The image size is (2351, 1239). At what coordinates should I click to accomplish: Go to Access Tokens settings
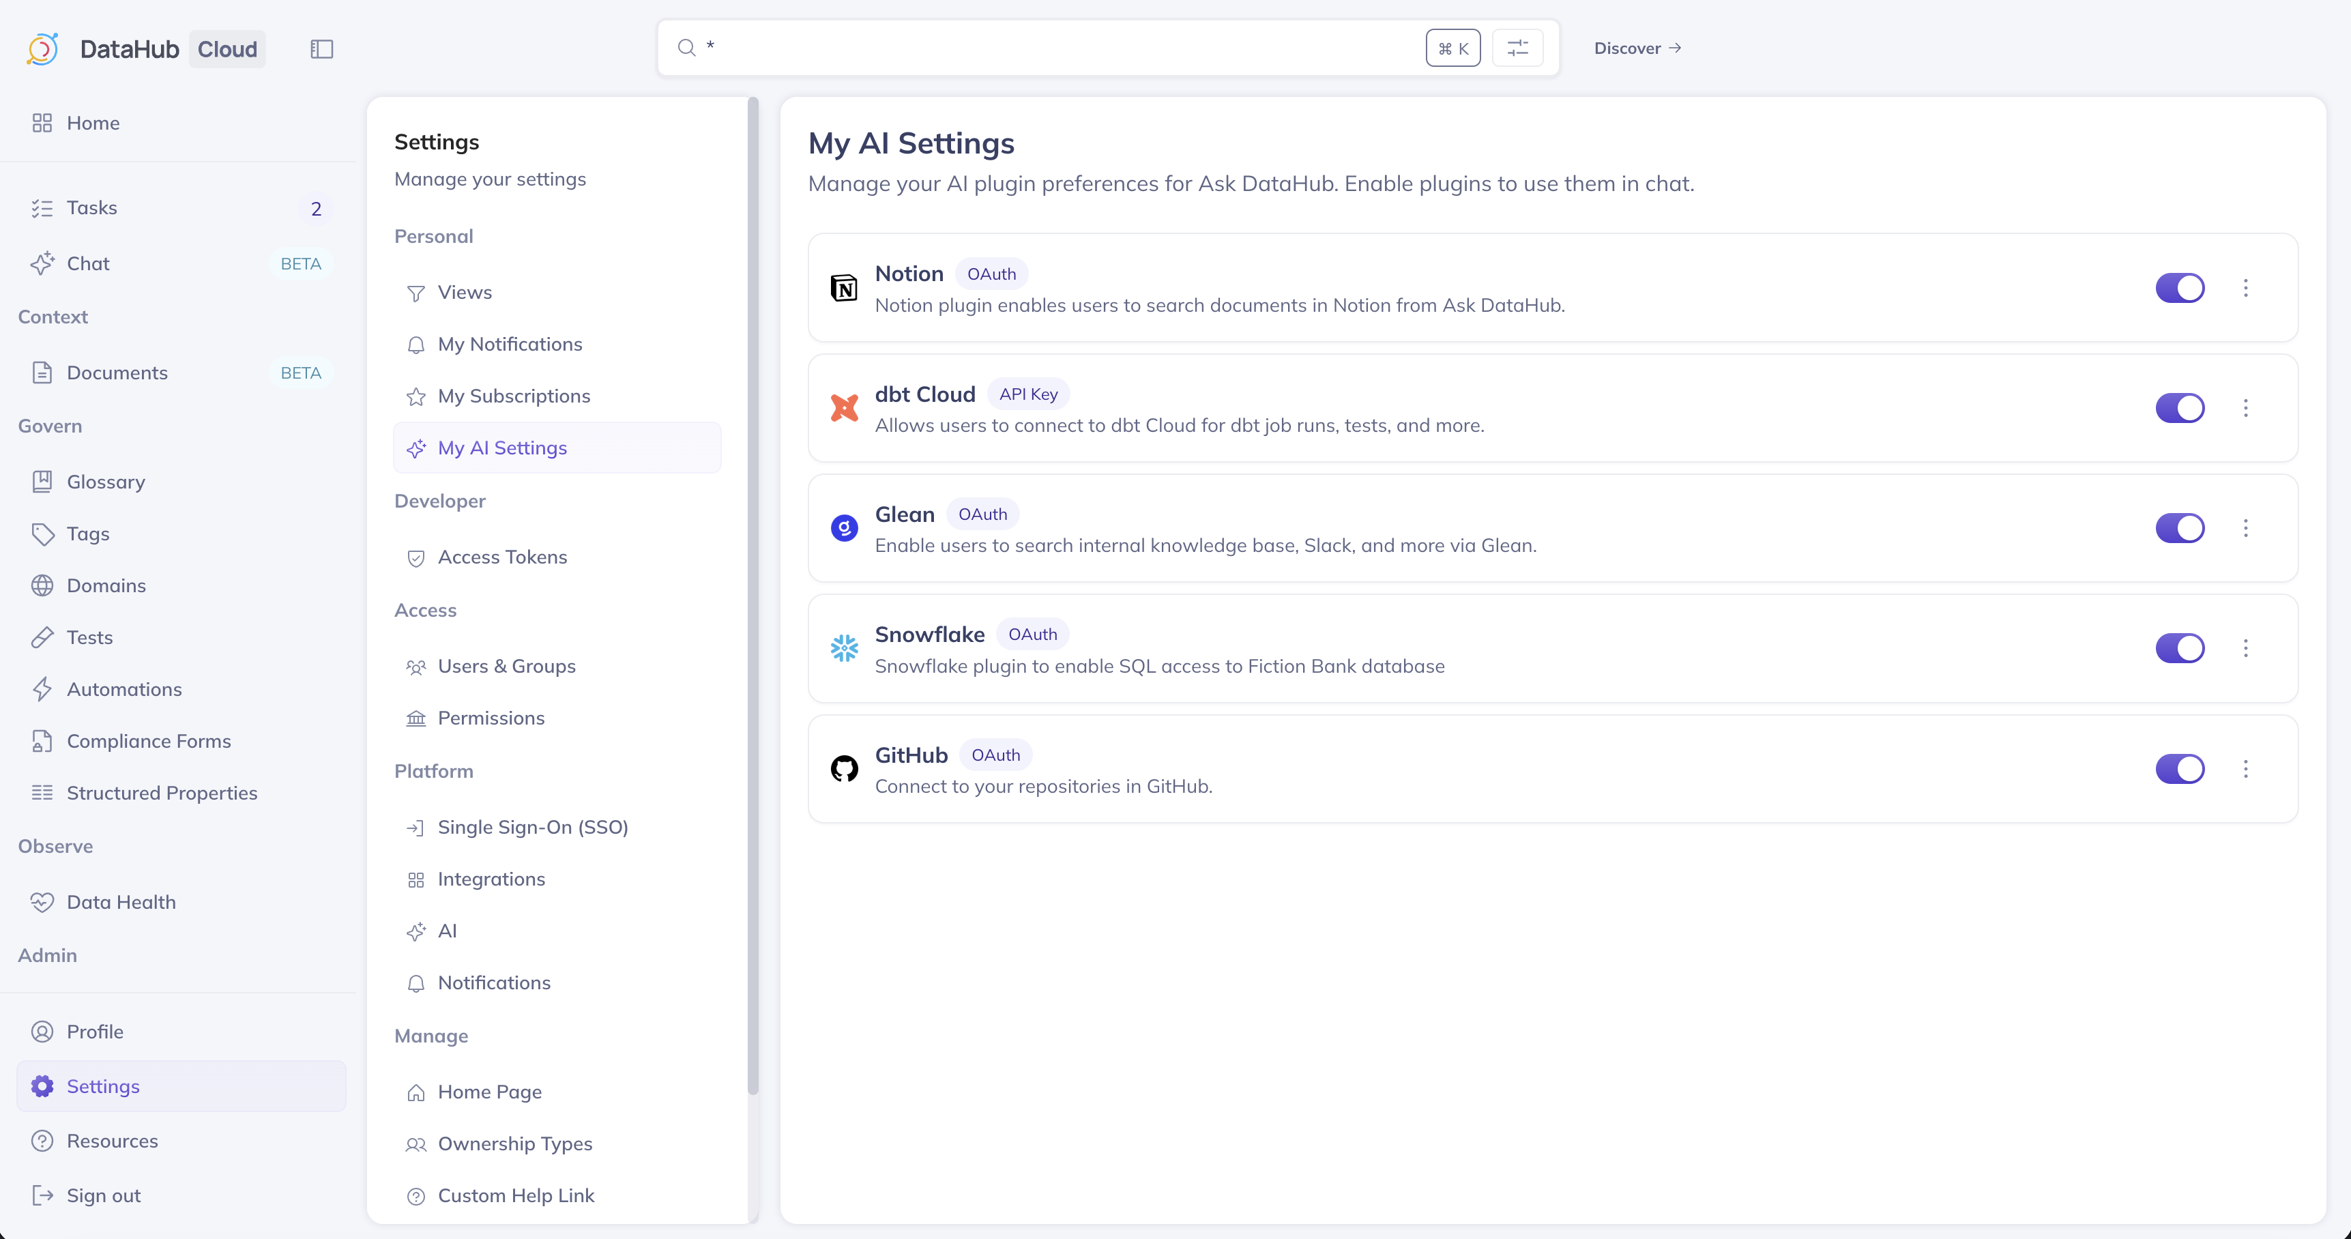[502, 557]
